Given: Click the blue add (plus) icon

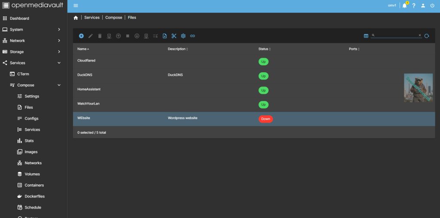Looking at the screenshot, I should pyautogui.click(x=81, y=36).
